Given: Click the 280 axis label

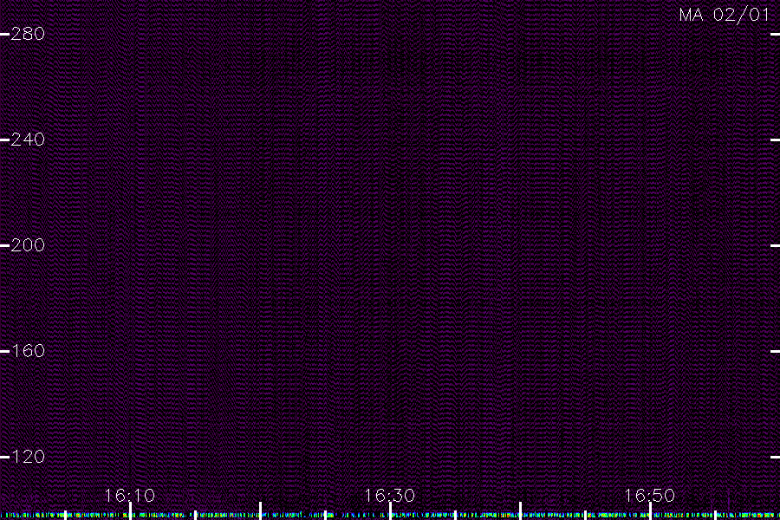Looking at the screenshot, I should pos(28,34).
